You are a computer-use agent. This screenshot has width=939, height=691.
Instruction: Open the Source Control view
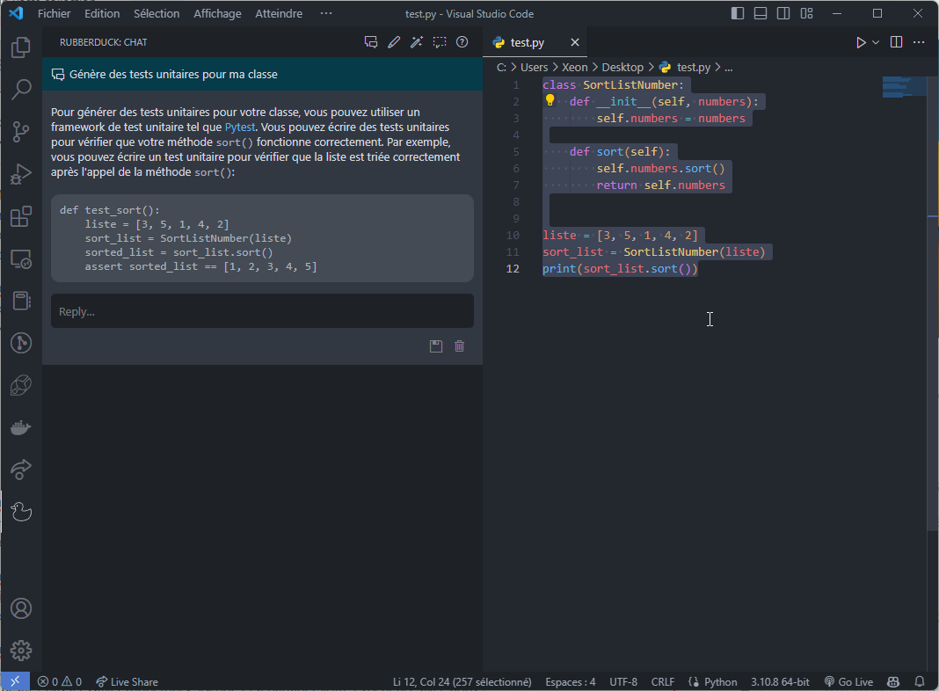(21, 131)
